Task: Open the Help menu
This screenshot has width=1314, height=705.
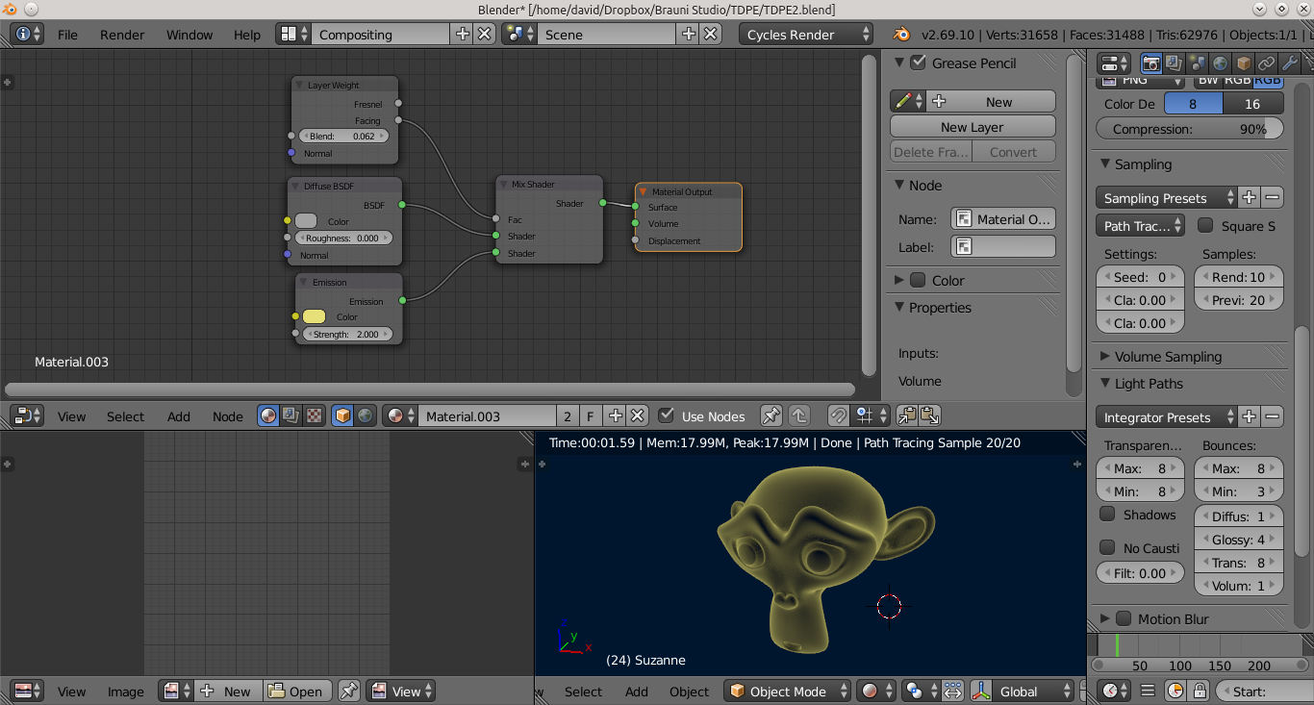Action: pos(247,34)
